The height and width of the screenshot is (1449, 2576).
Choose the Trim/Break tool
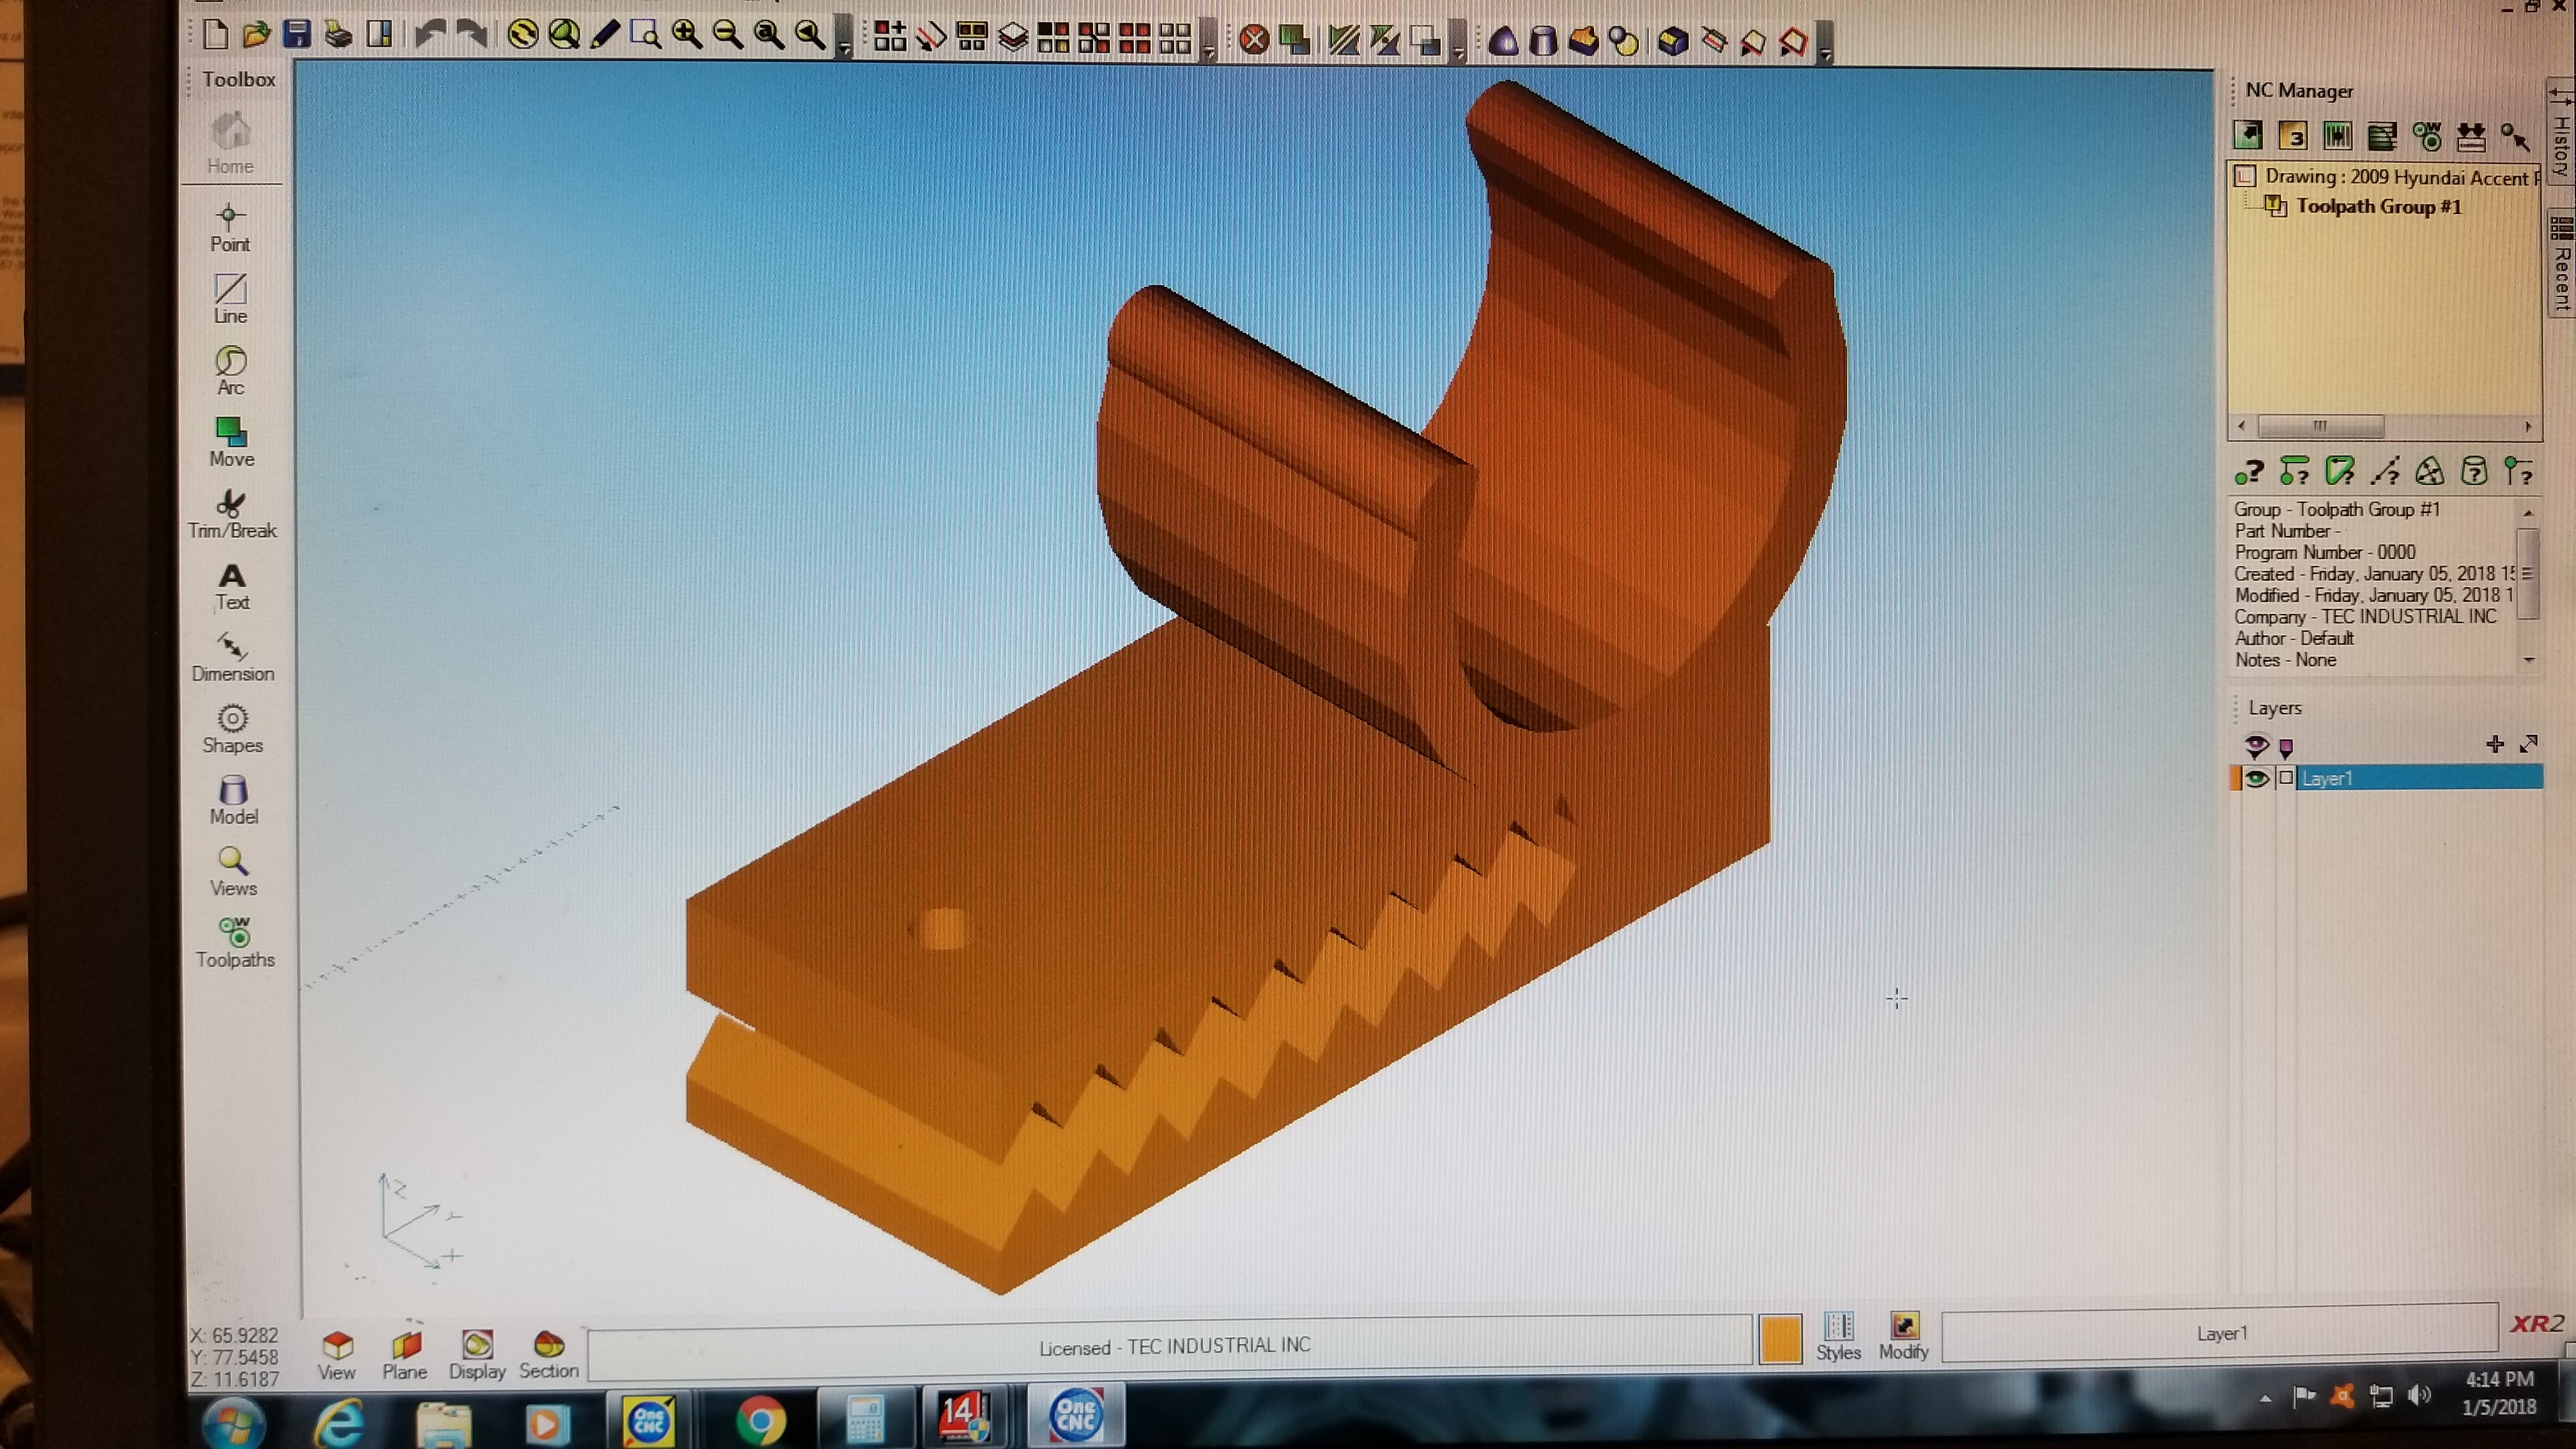[x=232, y=514]
